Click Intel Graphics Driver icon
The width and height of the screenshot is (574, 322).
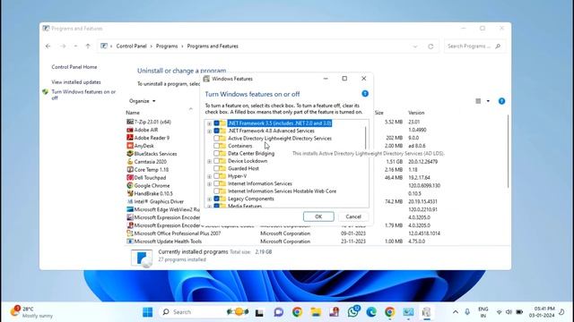tap(129, 201)
